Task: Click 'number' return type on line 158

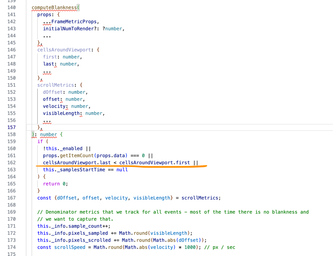Action: (49, 134)
